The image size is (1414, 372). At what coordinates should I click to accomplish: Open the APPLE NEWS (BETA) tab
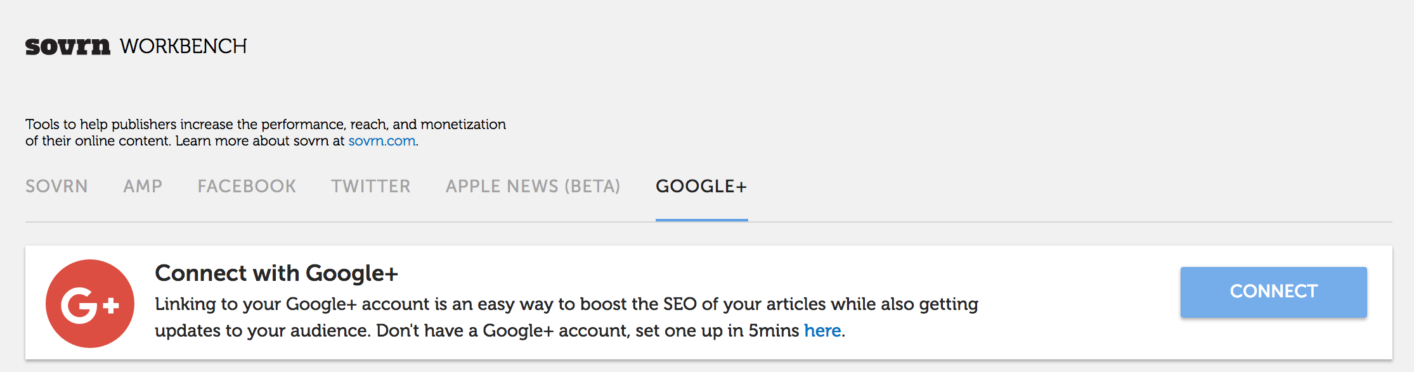533,186
